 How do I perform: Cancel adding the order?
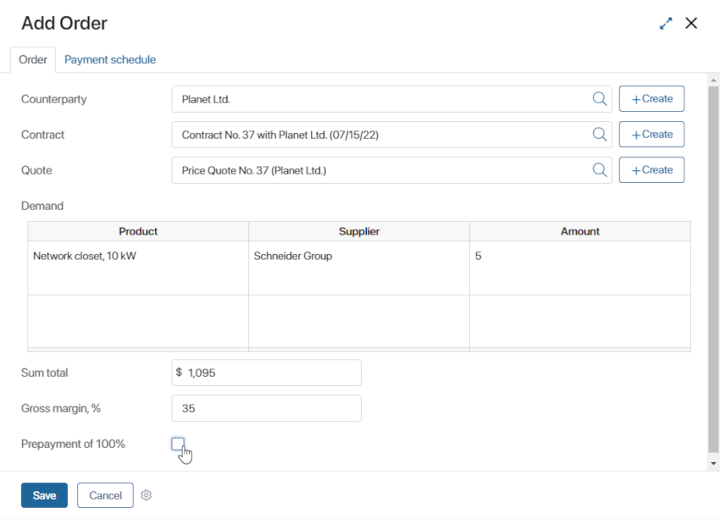[x=105, y=495]
